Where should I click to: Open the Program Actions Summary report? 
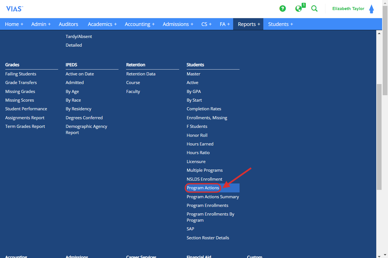tap(213, 197)
